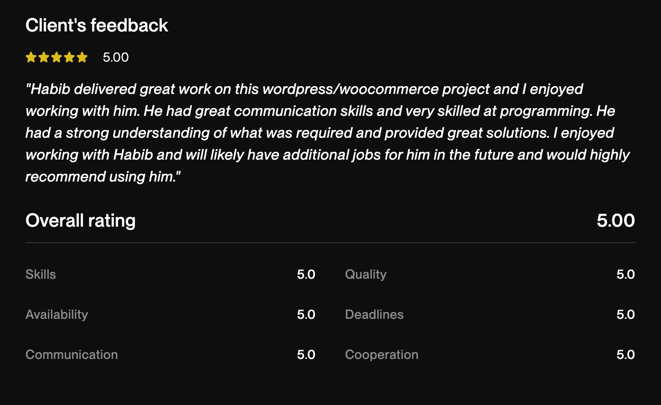Click the Client's feedback heading

(x=97, y=26)
